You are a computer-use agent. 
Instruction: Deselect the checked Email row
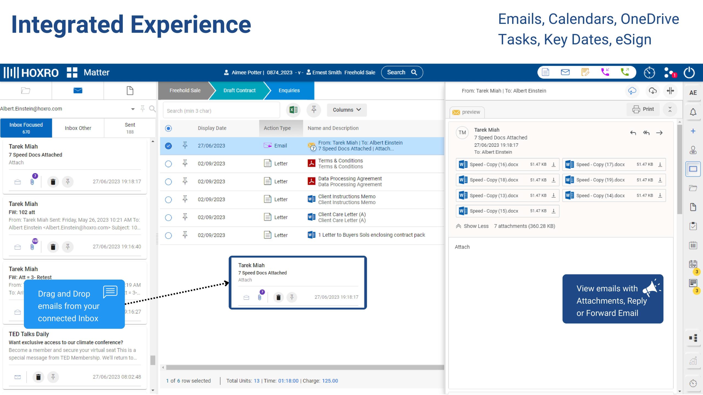[x=168, y=146]
